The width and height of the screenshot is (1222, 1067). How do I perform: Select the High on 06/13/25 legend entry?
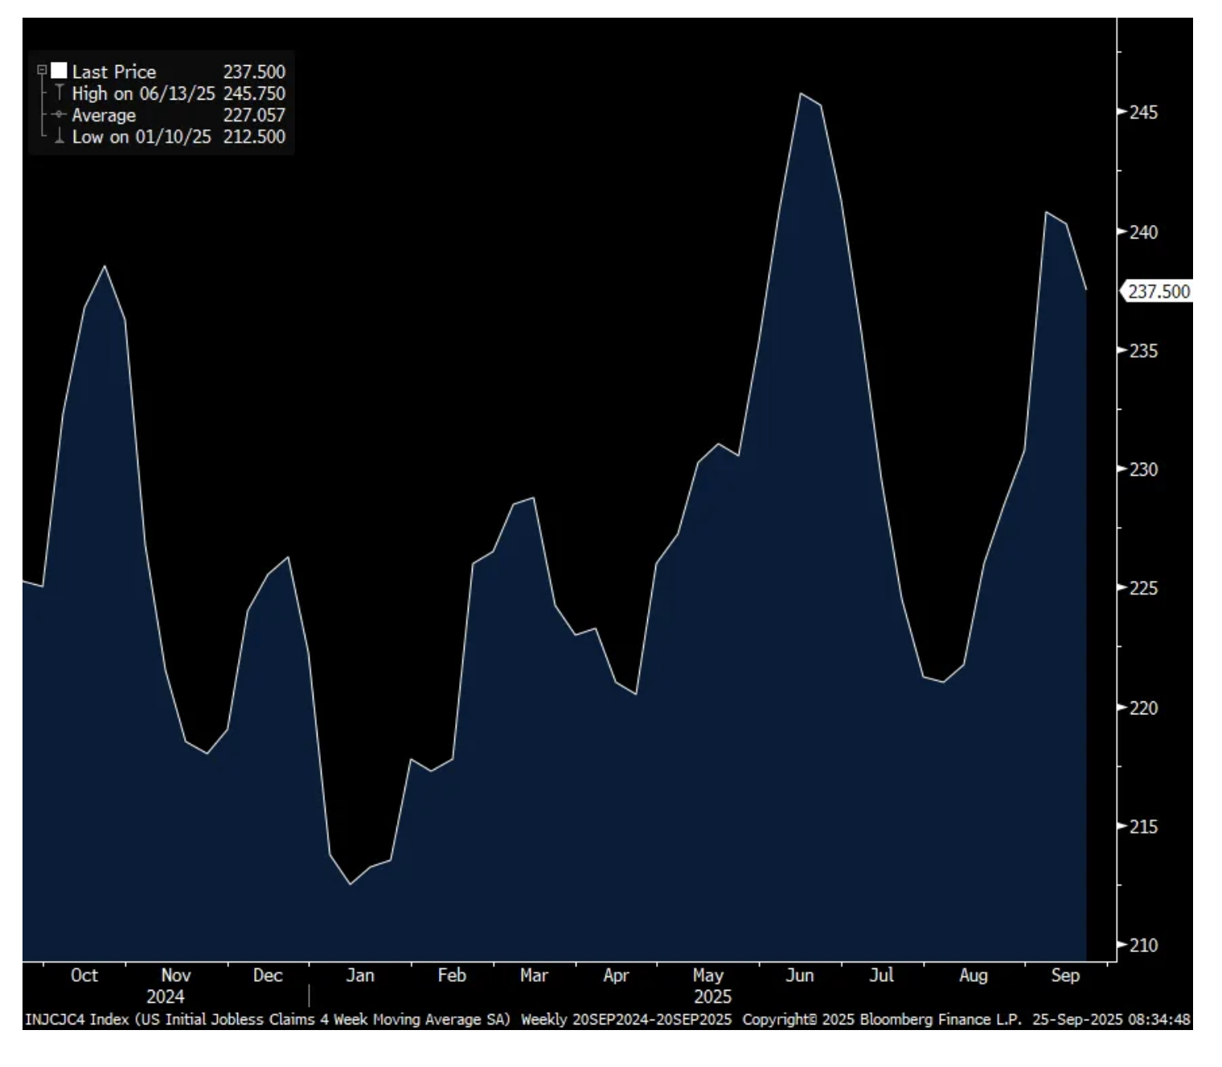point(143,93)
